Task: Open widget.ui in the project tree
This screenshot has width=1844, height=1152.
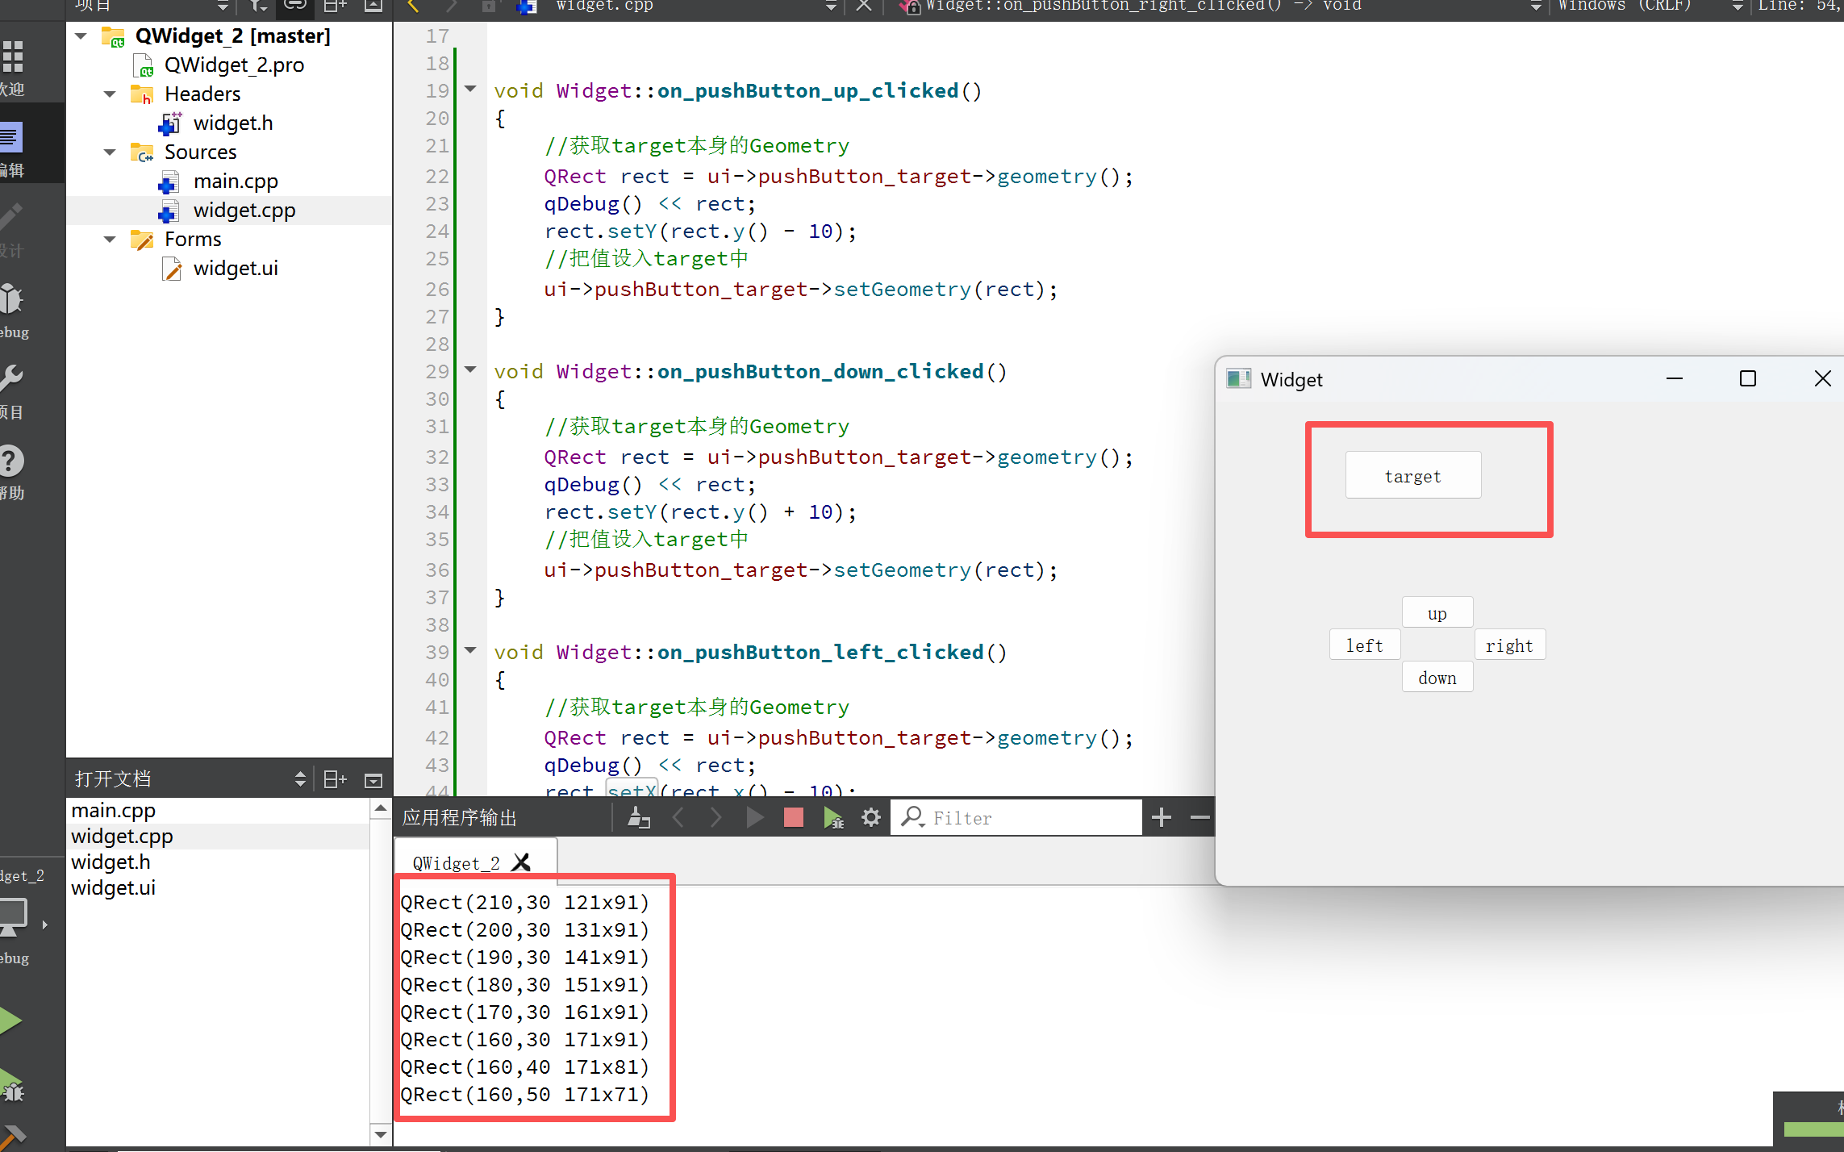Action: [x=235, y=269]
